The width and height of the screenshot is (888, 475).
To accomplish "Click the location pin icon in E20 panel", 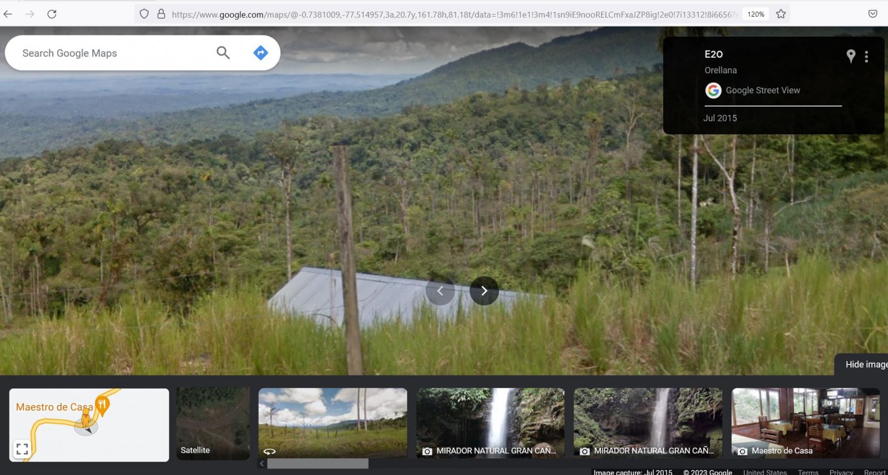I will pyautogui.click(x=850, y=55).
